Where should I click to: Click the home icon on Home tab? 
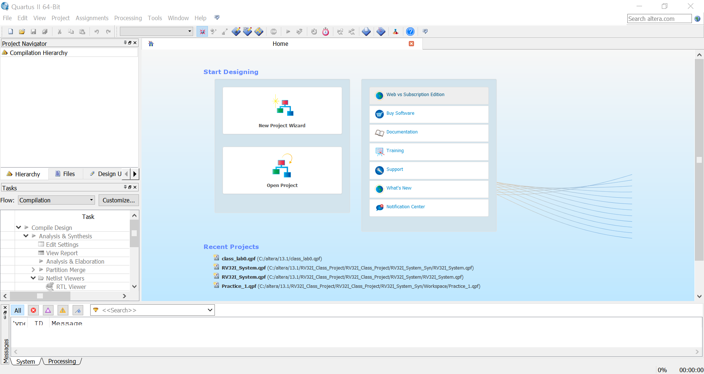pyautogui.click(x=151, y=44)
